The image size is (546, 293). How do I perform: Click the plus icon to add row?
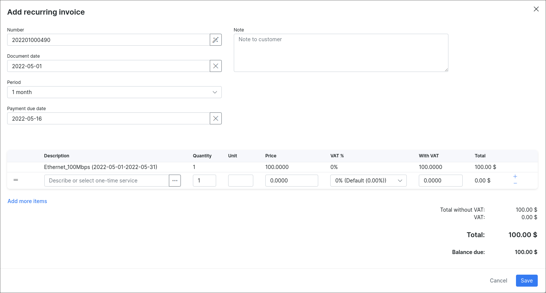point(515,176)
